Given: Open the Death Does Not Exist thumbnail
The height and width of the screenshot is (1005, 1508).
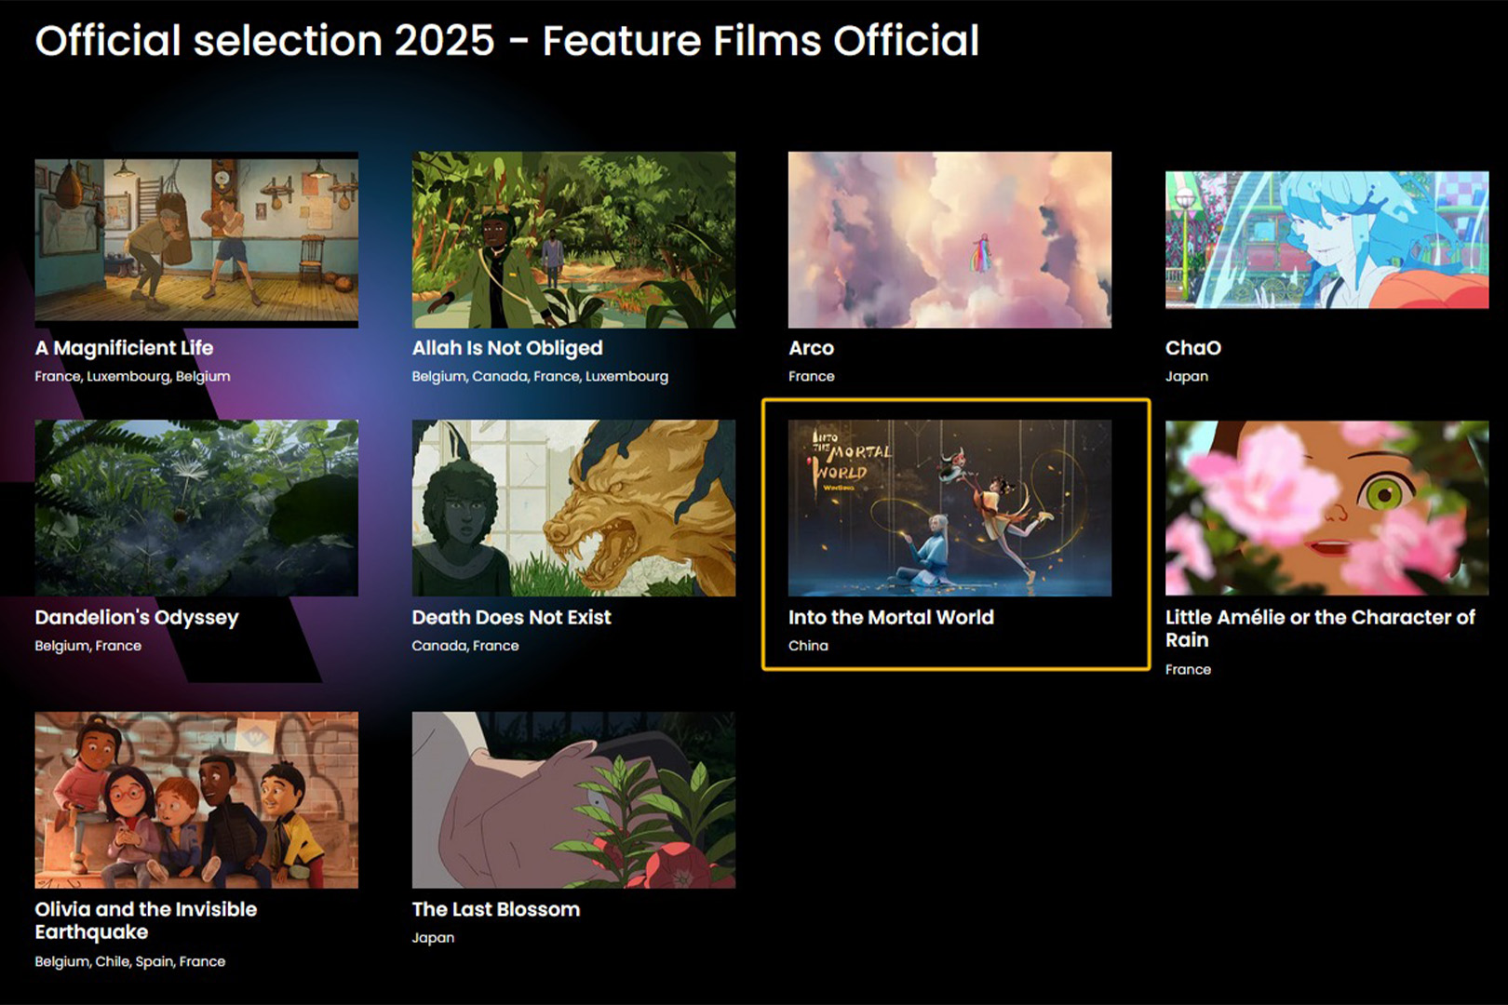Looking at the screenshot, I should [x=573, y=507].
